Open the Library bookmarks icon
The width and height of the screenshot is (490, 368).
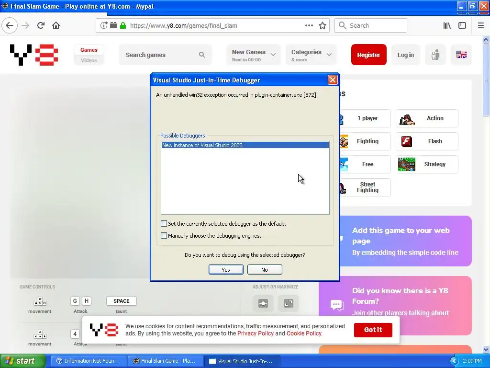click(447, 25)
